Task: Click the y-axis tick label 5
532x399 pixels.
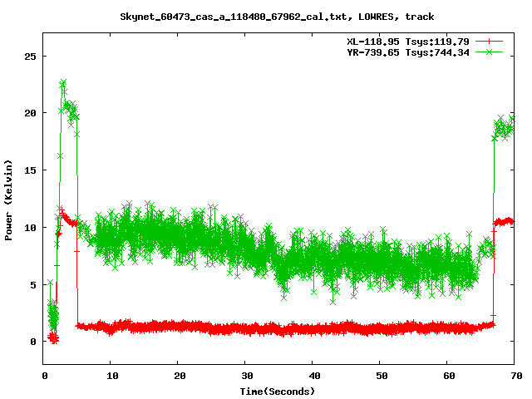Action: [33, 284]
